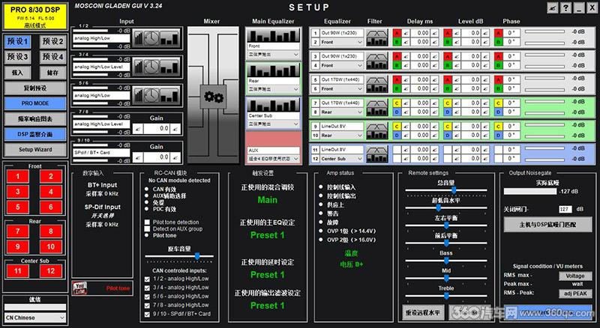Click 主机与DSP底噪门匹配 button

(547, 225)
